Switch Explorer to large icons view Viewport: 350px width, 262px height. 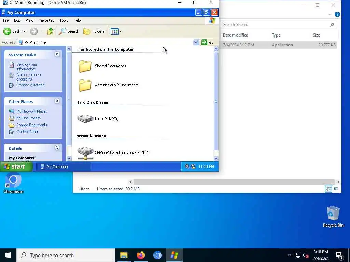(x=336, y=189)
